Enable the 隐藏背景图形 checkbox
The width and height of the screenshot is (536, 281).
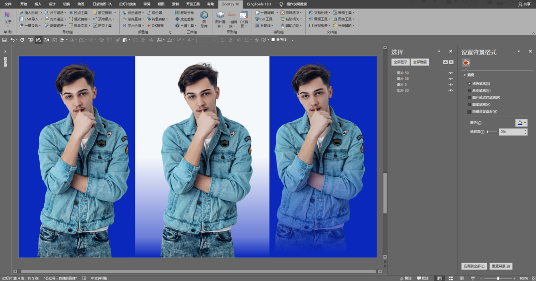(469, 111)
